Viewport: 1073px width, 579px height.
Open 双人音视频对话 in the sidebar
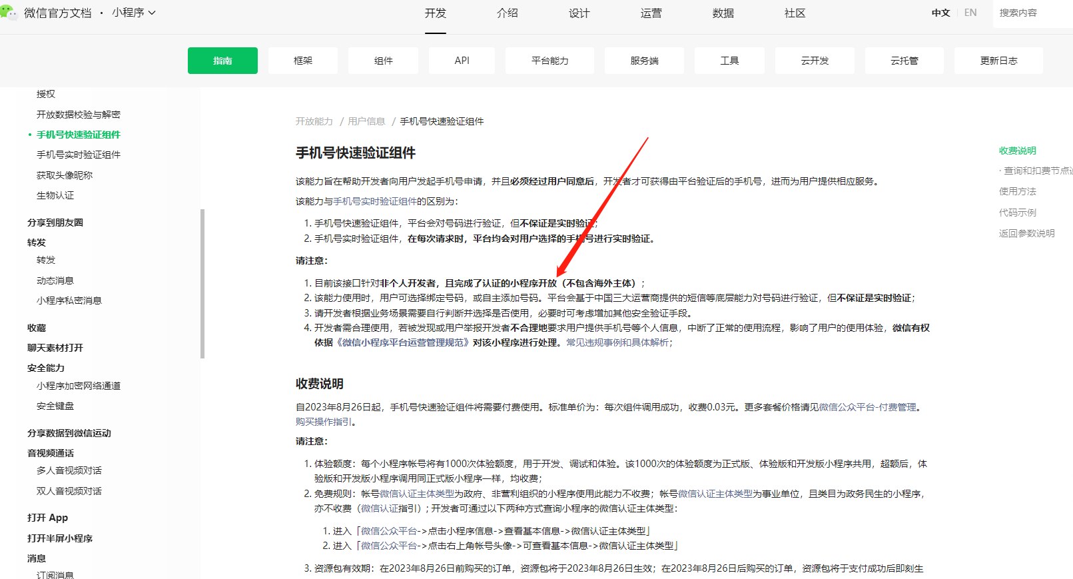[69, 491]
